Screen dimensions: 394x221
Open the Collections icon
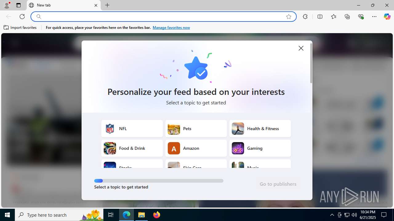point(347,17)
